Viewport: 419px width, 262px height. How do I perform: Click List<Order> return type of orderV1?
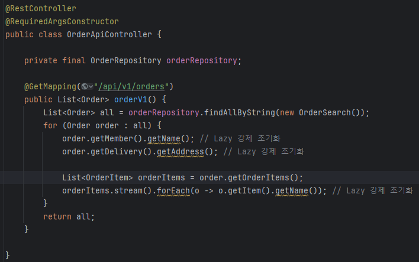(83, 99)
